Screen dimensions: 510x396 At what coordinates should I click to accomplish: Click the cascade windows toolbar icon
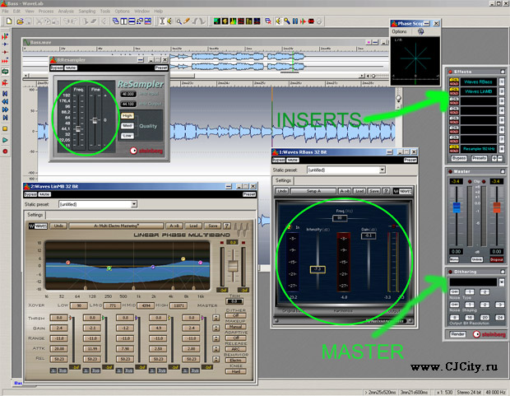pos(116,21)
